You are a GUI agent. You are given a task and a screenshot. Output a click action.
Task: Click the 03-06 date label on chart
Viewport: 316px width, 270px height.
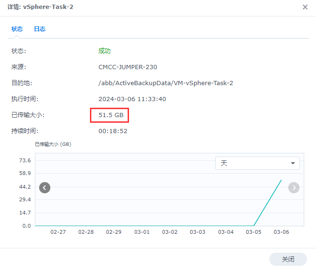point(281,232)
